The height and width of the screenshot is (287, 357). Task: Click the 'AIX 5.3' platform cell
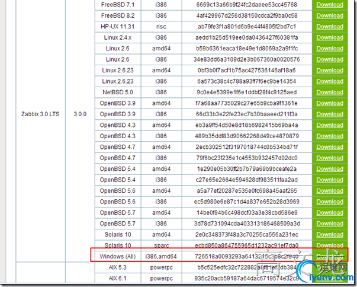point(117,267)
